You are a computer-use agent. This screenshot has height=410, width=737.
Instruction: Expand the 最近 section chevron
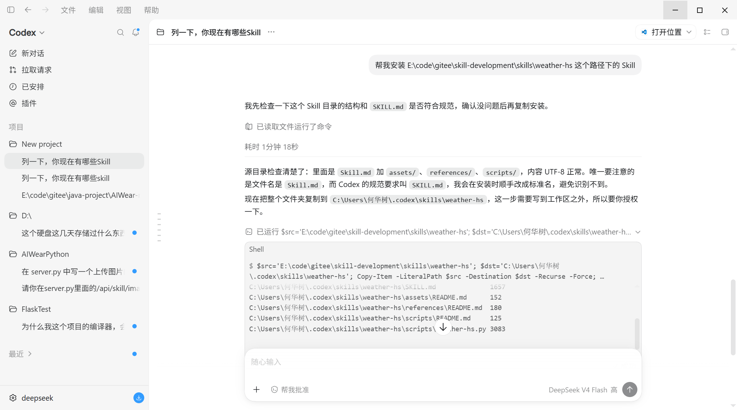[x=30, y=354]
